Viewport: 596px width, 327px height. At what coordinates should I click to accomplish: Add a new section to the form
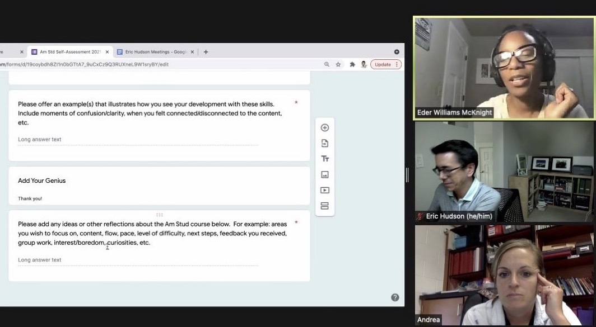click(324, 206)
